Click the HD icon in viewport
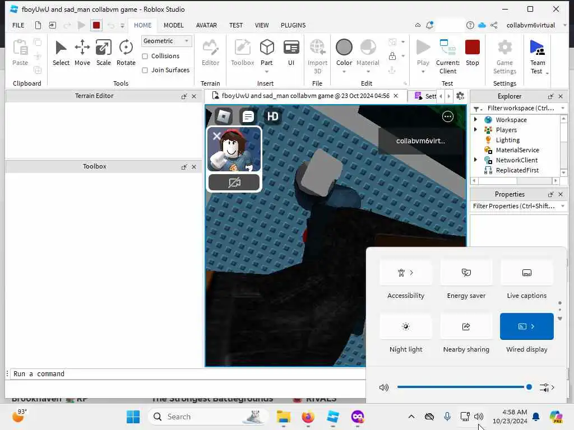This screenshot has height=430, width=574. [273, 116]
